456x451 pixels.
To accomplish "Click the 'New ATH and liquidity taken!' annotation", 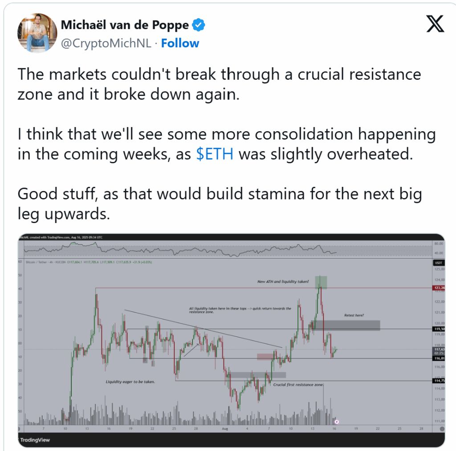I will (283, 281).
